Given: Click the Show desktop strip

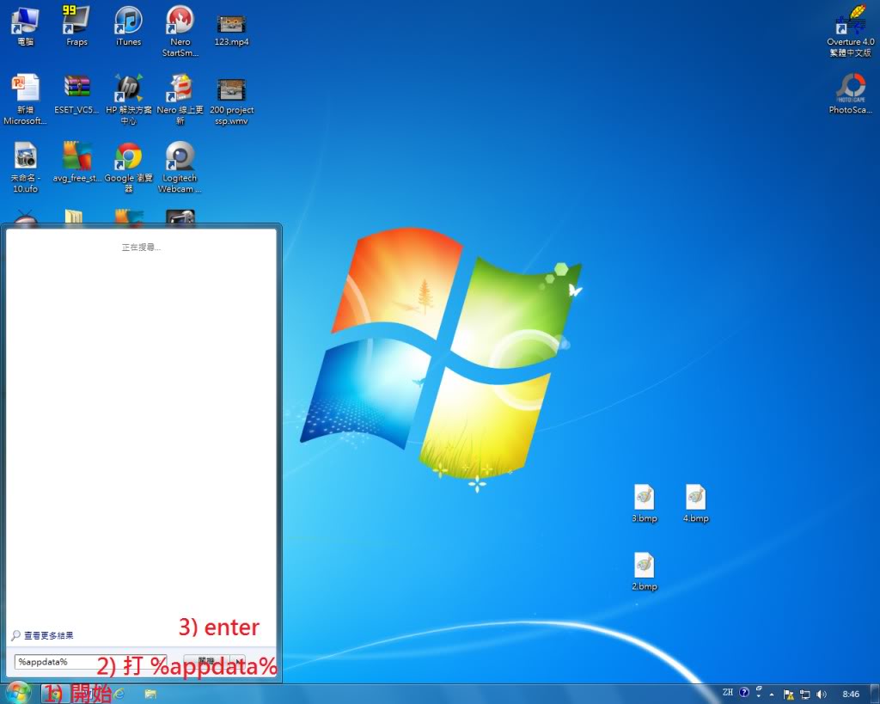Looking at the screenshot, I should coord(874,694).
